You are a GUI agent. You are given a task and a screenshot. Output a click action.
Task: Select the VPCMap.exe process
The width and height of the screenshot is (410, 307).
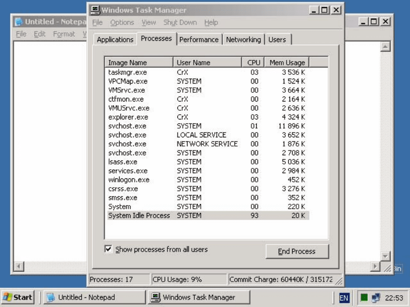pos(208,81)
